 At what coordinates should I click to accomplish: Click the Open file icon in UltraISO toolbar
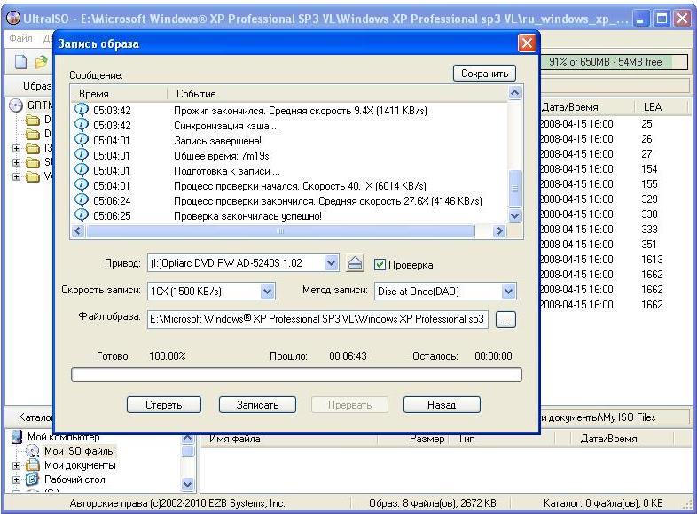[x=42, y=62]
